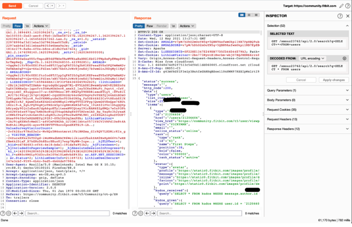Expand Body Parameters (0) section
This screenshot has height=227, width=352.
point(308,100)
